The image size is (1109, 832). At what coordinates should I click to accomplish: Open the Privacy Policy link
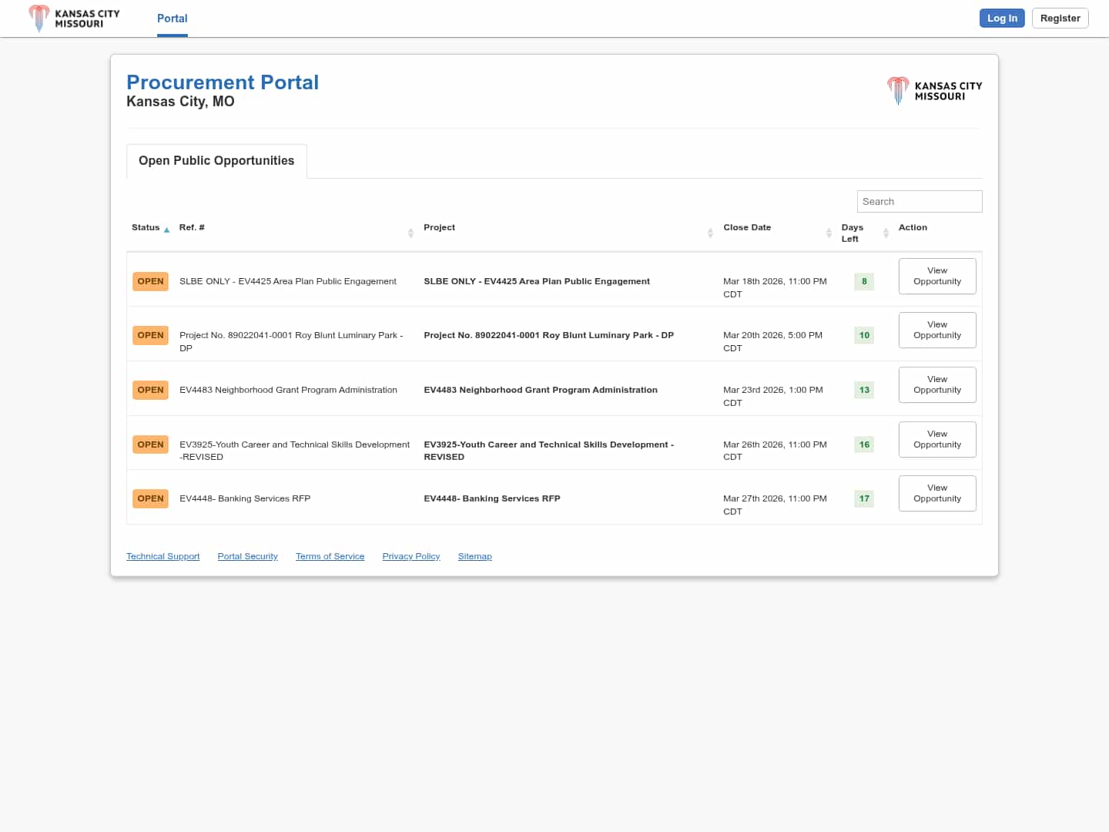tap(410, 556)
